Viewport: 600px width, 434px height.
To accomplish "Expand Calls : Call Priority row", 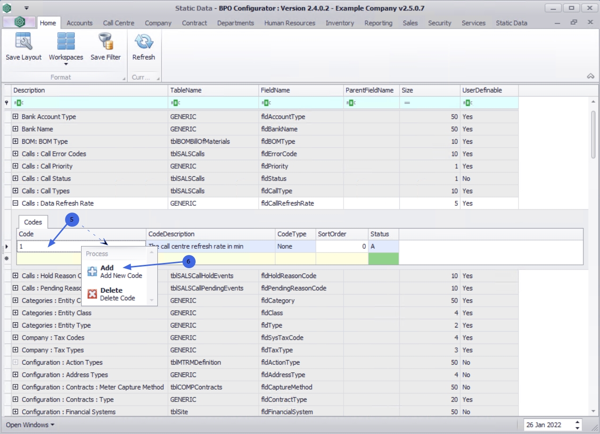I will click(16, 166).
